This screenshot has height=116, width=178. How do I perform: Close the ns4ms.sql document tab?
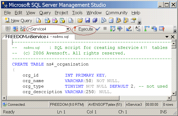tap(173, 37)
